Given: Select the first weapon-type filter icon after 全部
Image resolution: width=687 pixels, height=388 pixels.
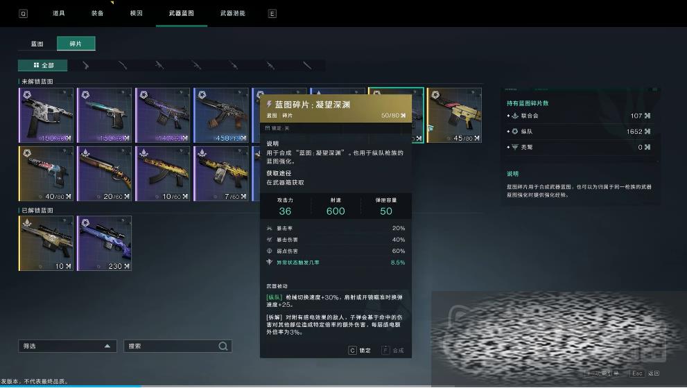Looking at the screenshot, I should click(x=85, y=66).
